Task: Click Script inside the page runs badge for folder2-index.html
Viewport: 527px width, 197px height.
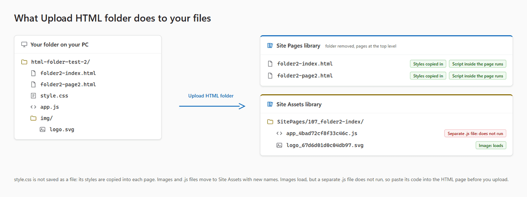Action: (x=477, y=64)
